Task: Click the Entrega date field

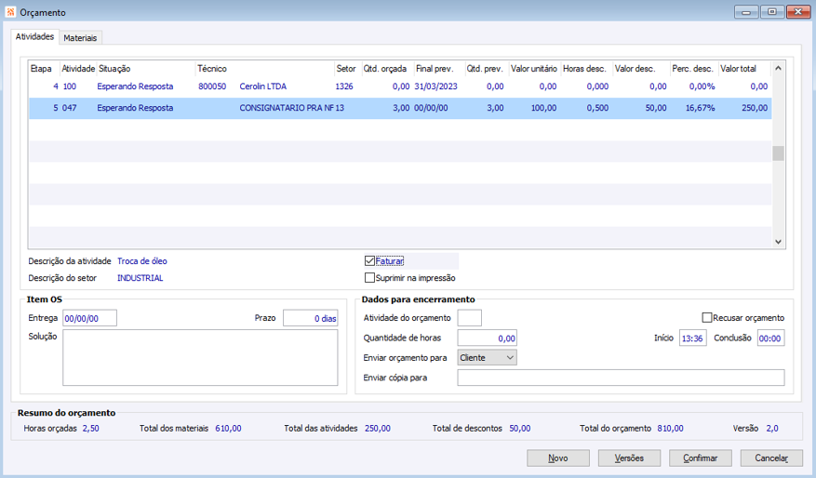Action: pos(89,318)
